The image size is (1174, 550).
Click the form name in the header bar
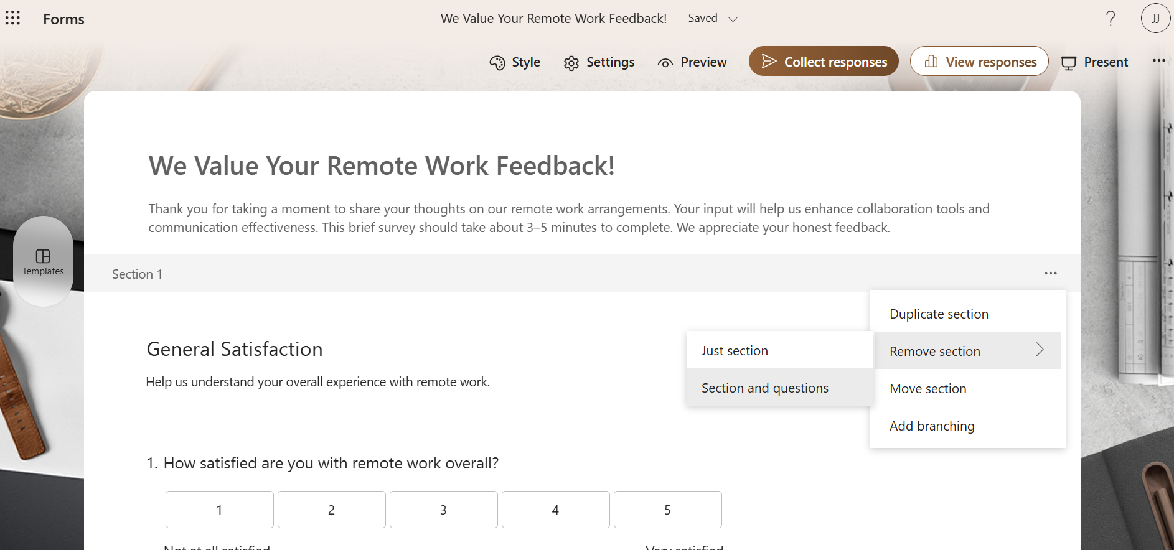pos(553,19)
